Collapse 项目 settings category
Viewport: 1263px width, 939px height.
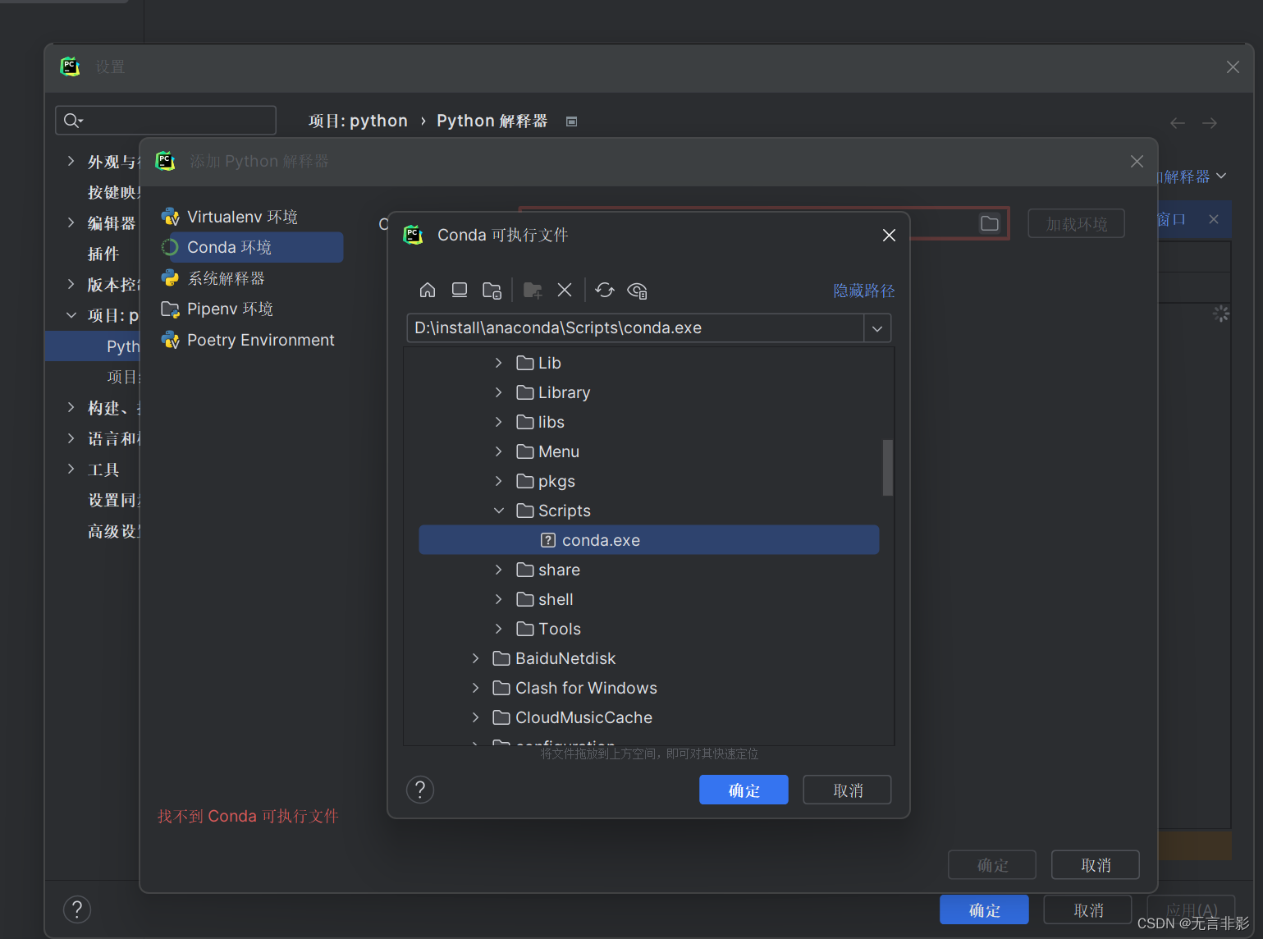(71, 315)
